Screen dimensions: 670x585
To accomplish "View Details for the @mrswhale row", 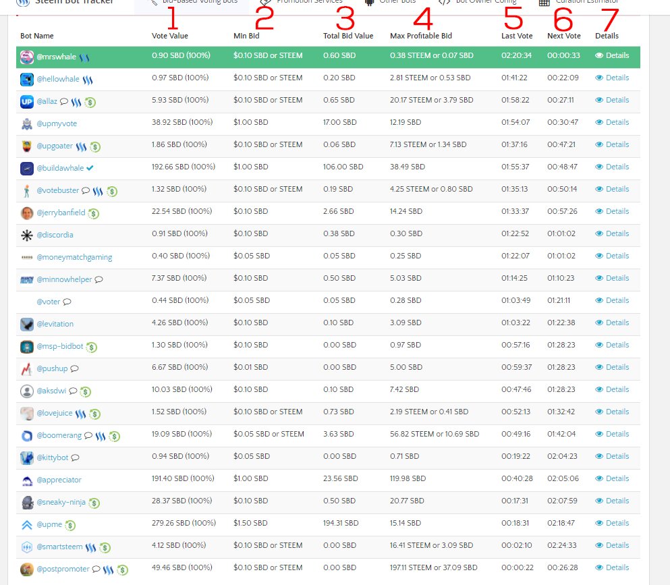I will tap(612, 55).
